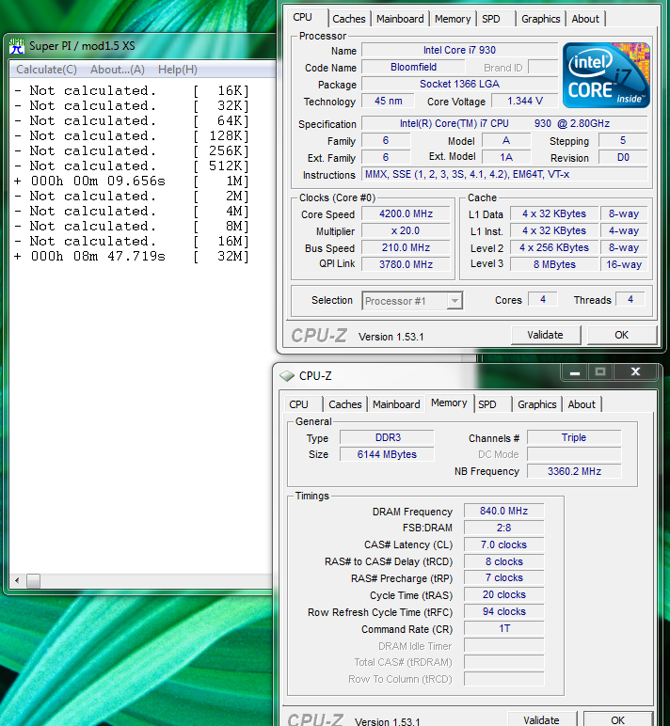Click the Socket 1366 LGA package field

click(x=459, y=84)
